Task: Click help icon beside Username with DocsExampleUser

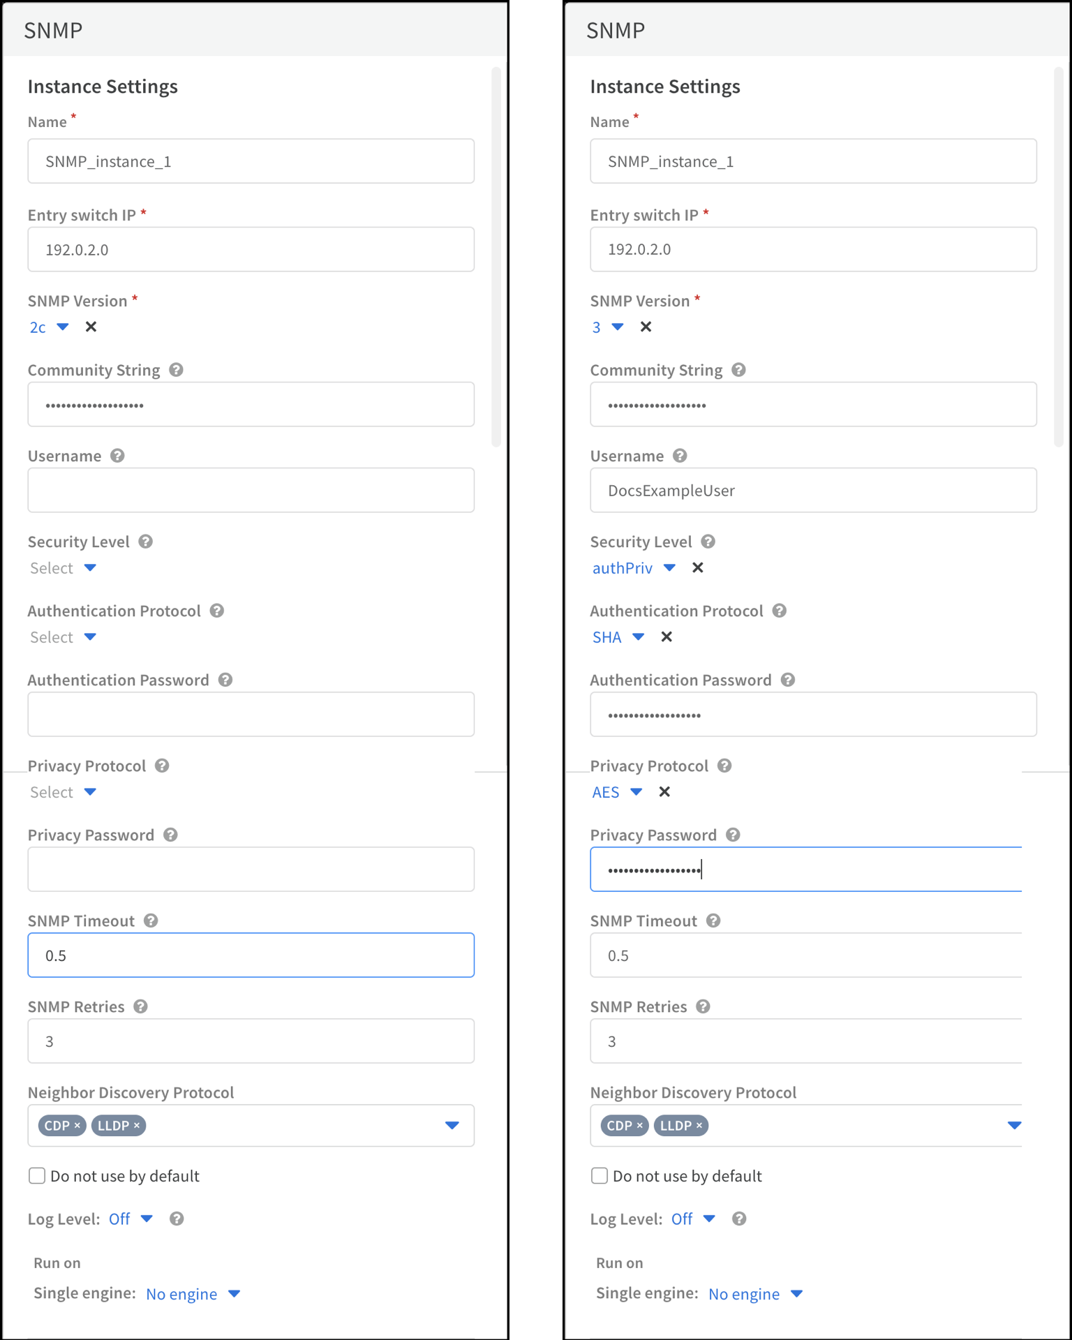Action: [680, 456]
